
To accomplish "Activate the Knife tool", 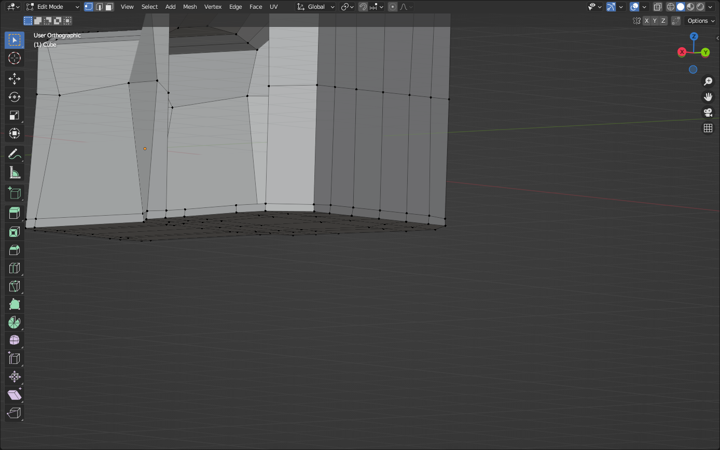I will pos(15,286).
